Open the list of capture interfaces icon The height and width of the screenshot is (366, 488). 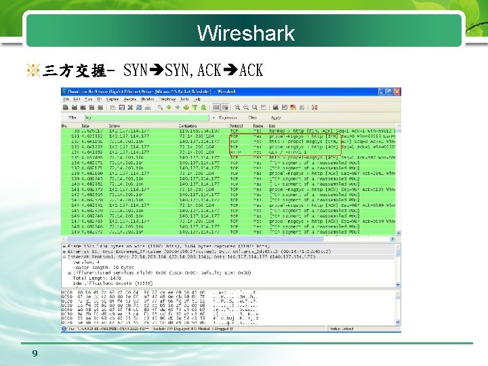click(x=65, y=107)
